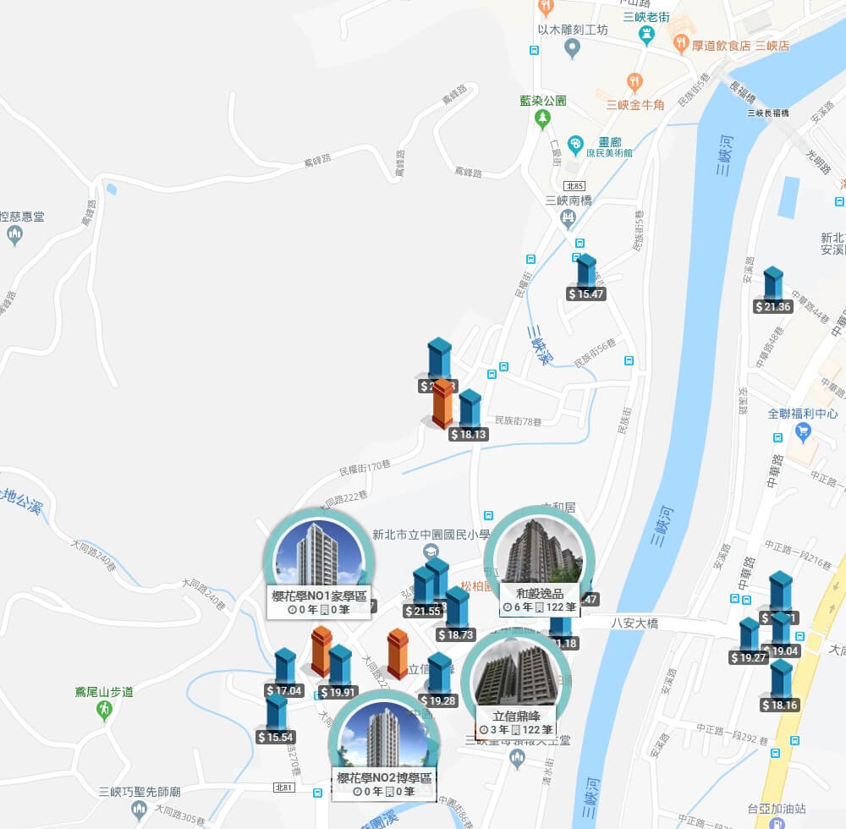Open the $18.16 building marker
Viewport: 846px width, 829px height.
[x=780, y=686]
